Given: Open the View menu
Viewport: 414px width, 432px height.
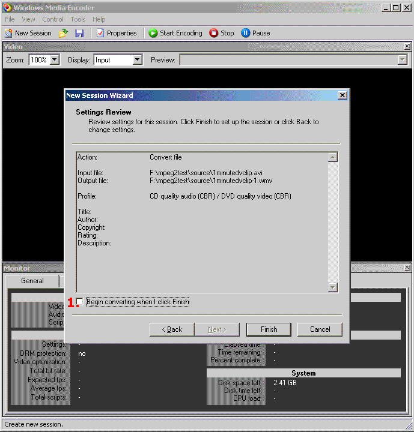Looking at the screenshot, I should 28,19.
